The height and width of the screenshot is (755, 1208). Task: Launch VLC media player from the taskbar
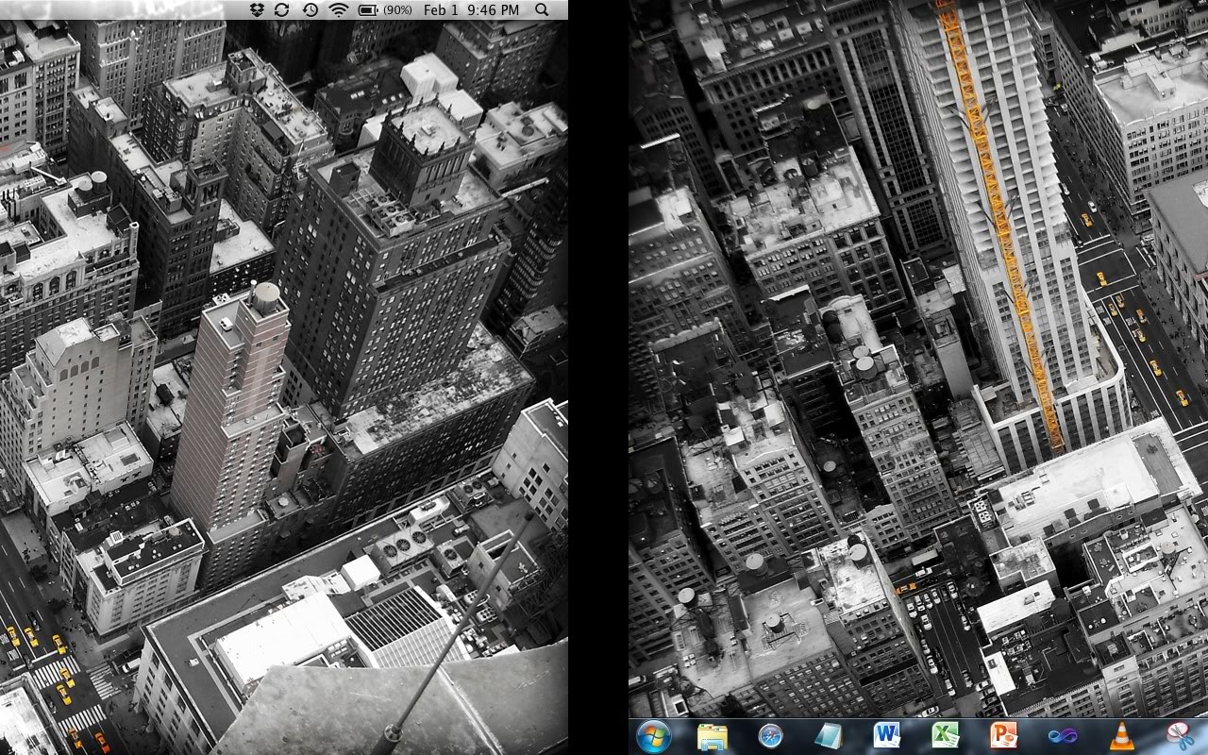pos(1121,736)
